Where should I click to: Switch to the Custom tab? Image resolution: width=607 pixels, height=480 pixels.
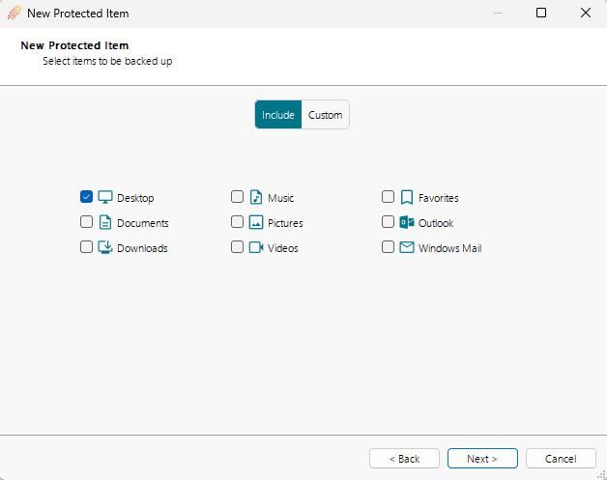coord(325,115)
